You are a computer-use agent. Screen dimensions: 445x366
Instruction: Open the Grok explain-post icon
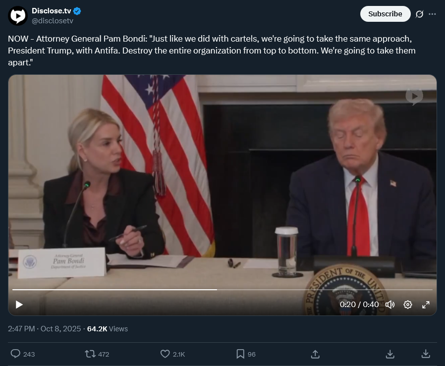pos(420,14)
